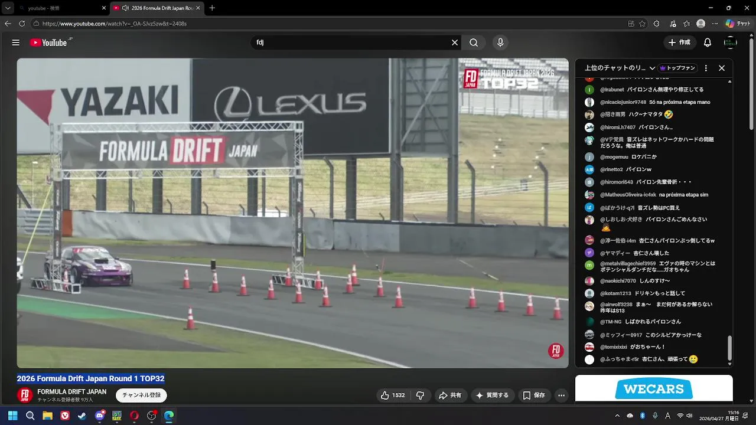Open Discord from the taskbar

pos(100,416)
